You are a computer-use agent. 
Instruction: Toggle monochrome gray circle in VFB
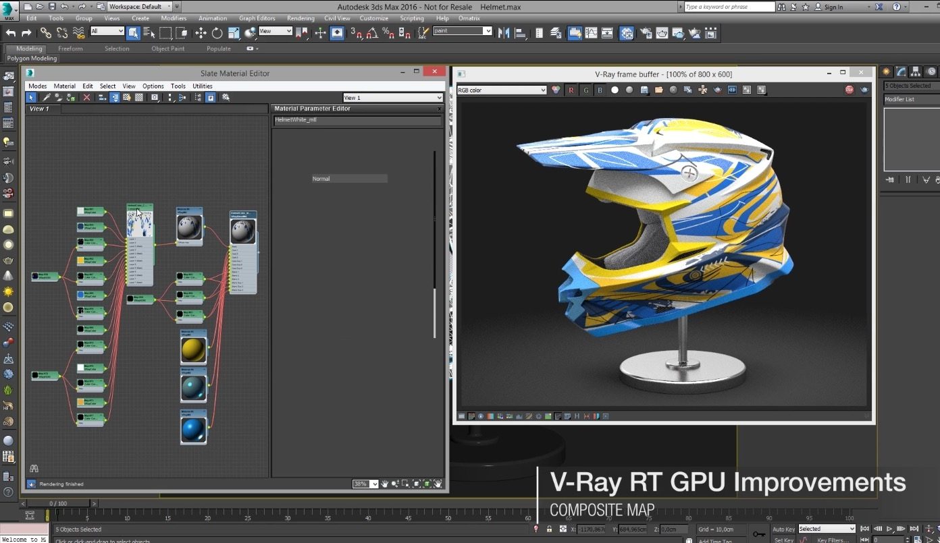click(x=629, y=90)
